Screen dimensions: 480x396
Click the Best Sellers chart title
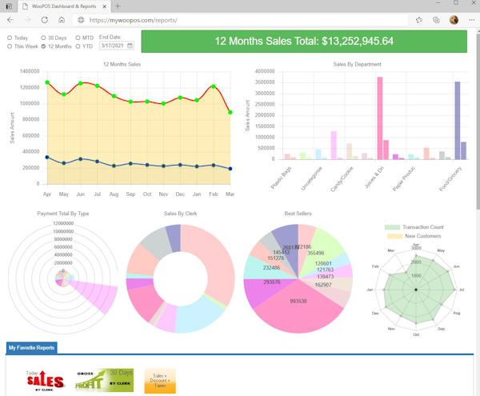tap(298, 214)
